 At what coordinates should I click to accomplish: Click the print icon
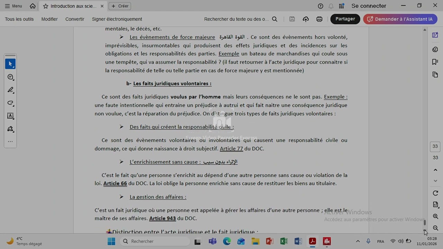(x=319, y=19)
